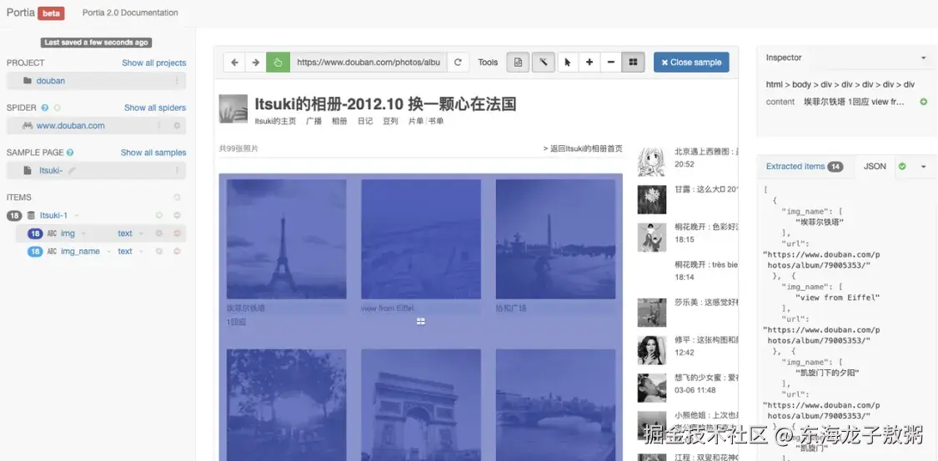Viewport: 938px width, 461px height.
Task: Click the 豆列 navigation link
Action: point(391,121)
